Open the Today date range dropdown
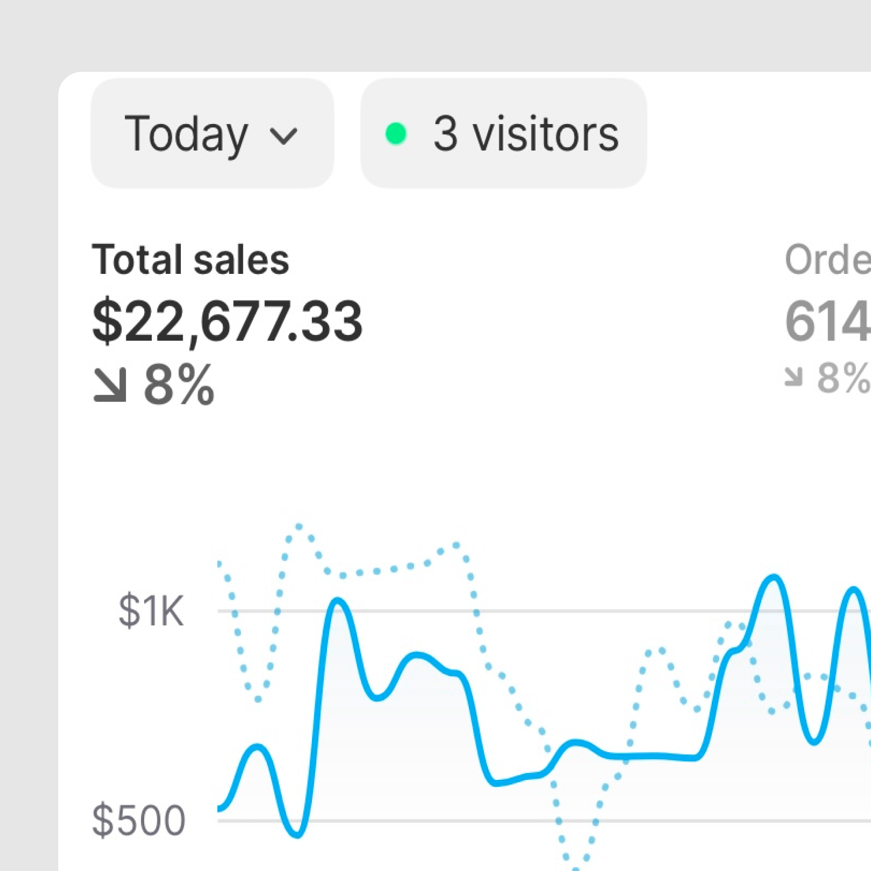Screen dimensions: 871x871 (x=211, y=133)
